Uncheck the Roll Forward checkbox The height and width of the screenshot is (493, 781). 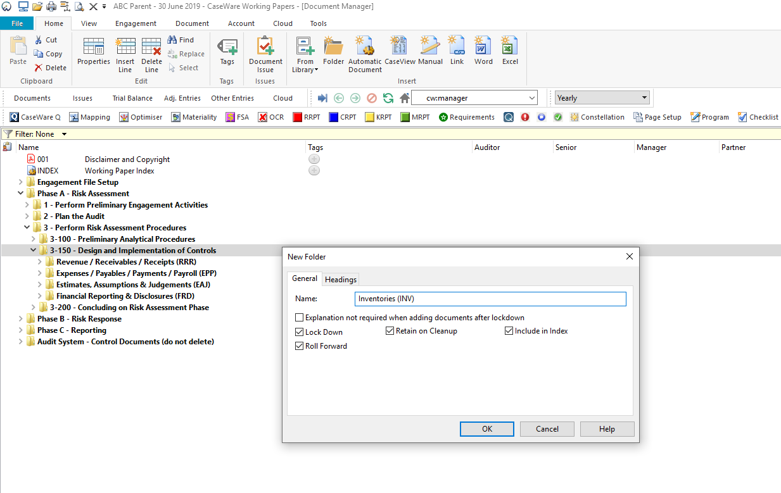300,346
